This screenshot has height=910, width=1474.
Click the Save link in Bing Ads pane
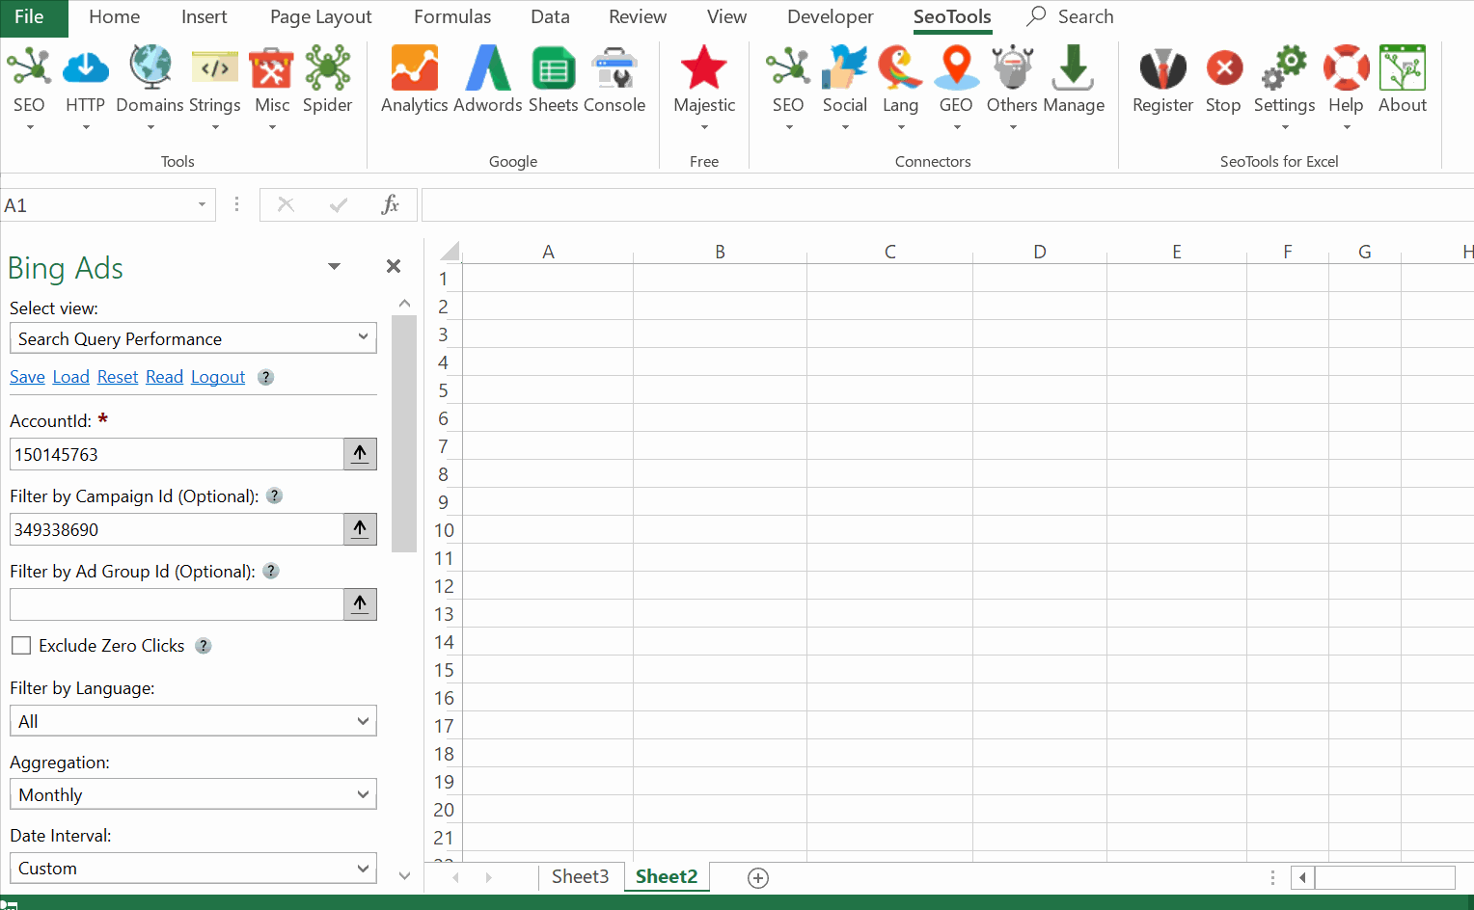(27, 377)
